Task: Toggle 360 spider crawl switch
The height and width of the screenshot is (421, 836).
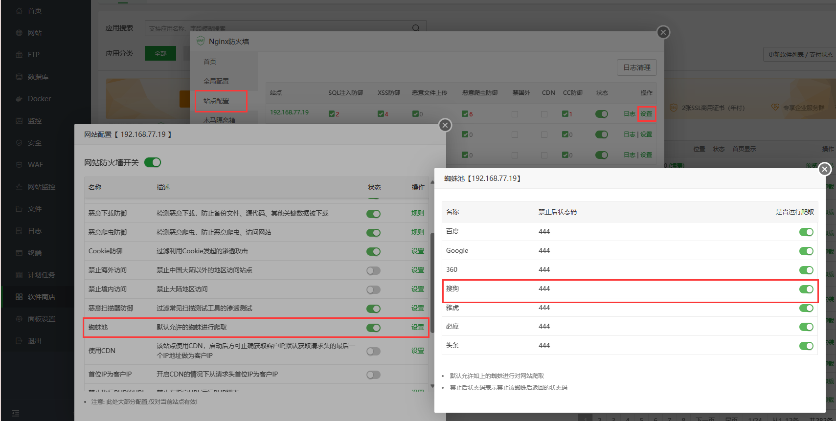Action: [x=806, y=270]
